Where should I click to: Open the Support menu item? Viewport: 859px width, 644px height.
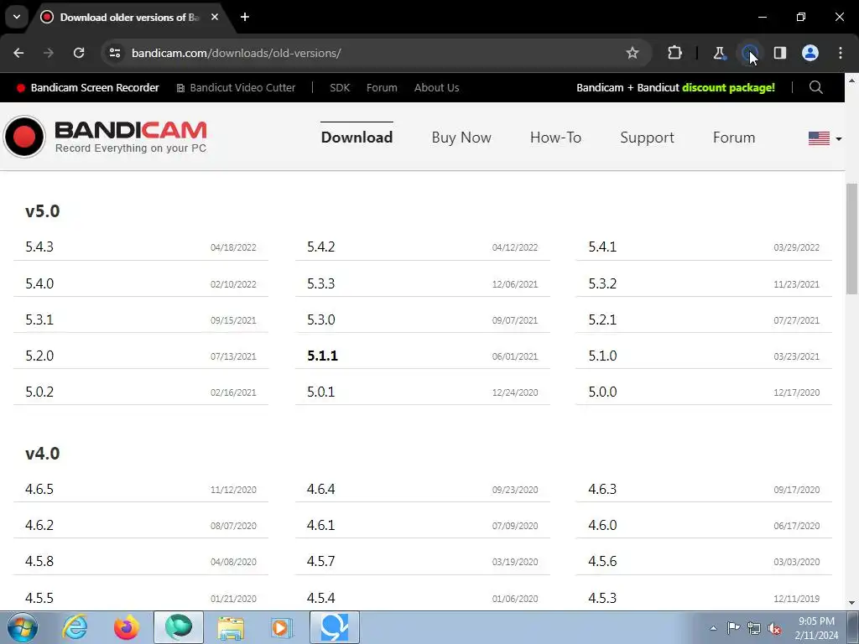(x=647, y=138)
